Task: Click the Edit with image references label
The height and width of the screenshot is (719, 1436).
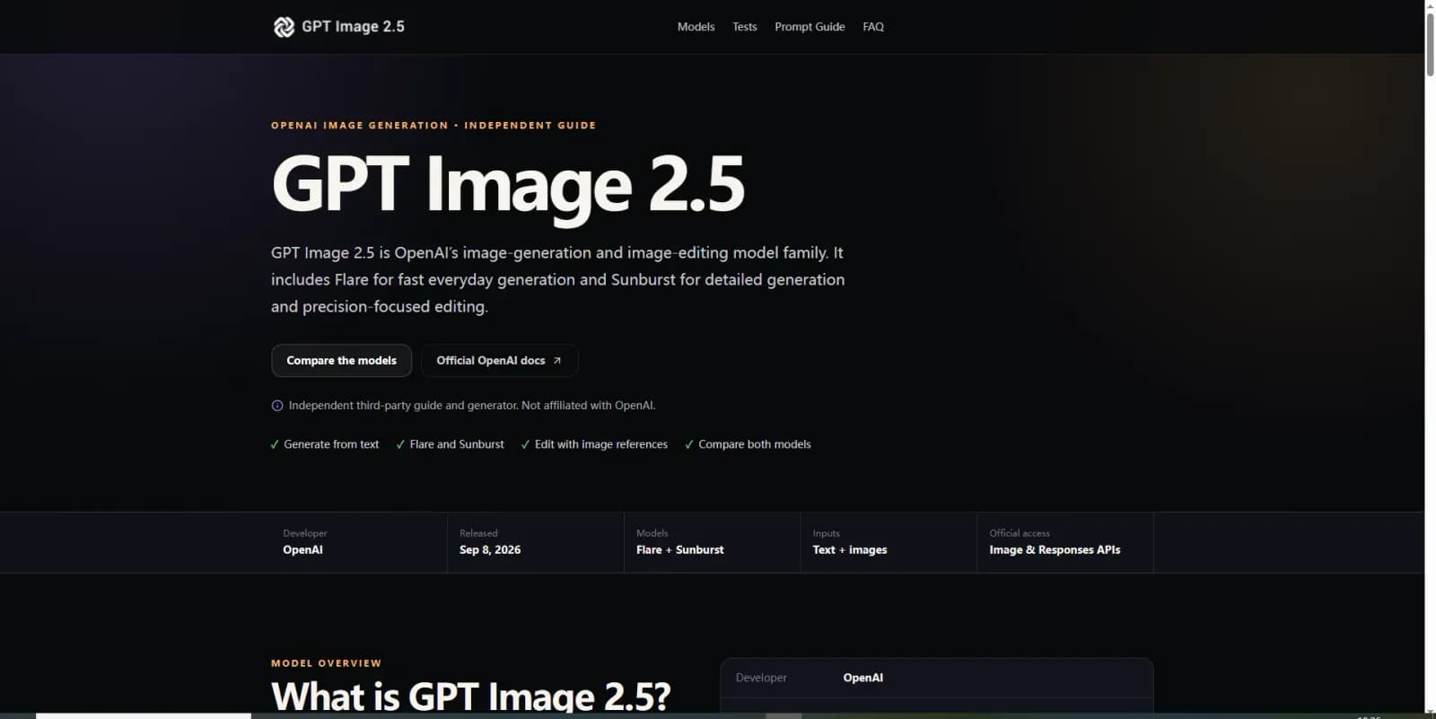Action: click(601, 444)
